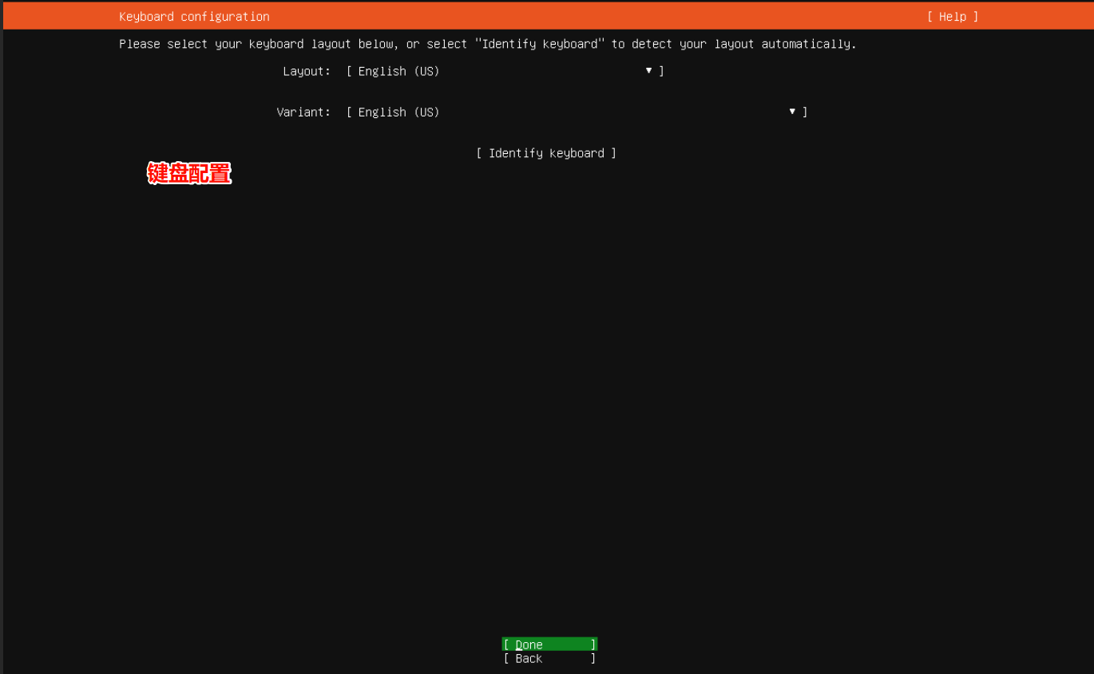Click the closing bracket of Back button
1094x674 pixels.
[x=593, y=659]
